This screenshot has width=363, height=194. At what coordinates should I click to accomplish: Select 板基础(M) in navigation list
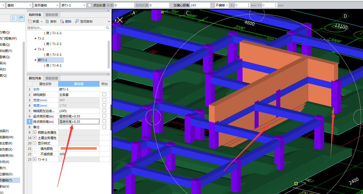pyautogui.click(x=6, y=137)
